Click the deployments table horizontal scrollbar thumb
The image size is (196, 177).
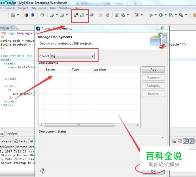coord(79,125)
